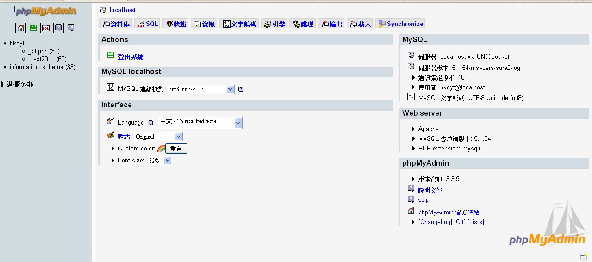The image size is (592, 262).
Task: Click the small note icon at bottom right
Action: point(584,257)
